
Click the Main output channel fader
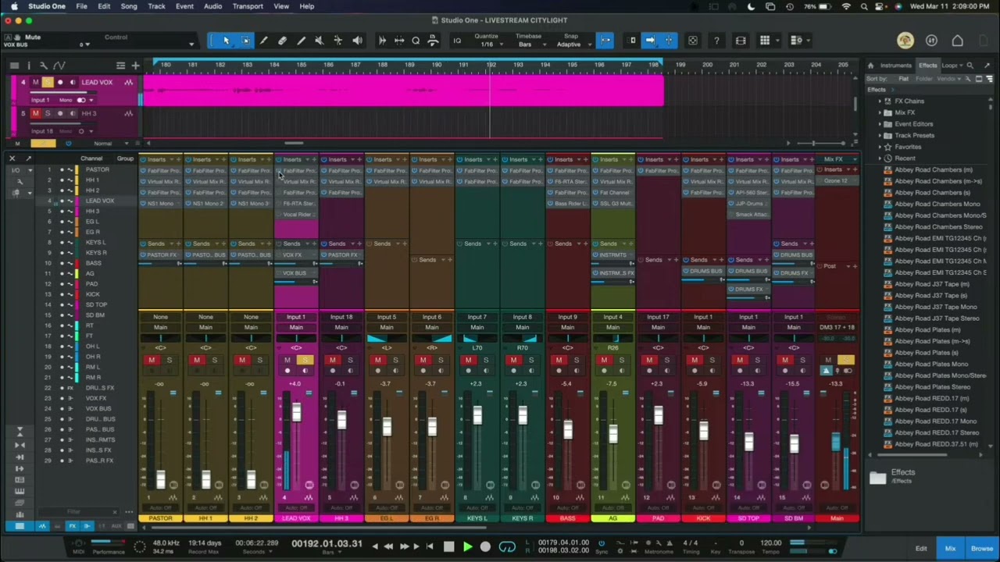(836, 442)
